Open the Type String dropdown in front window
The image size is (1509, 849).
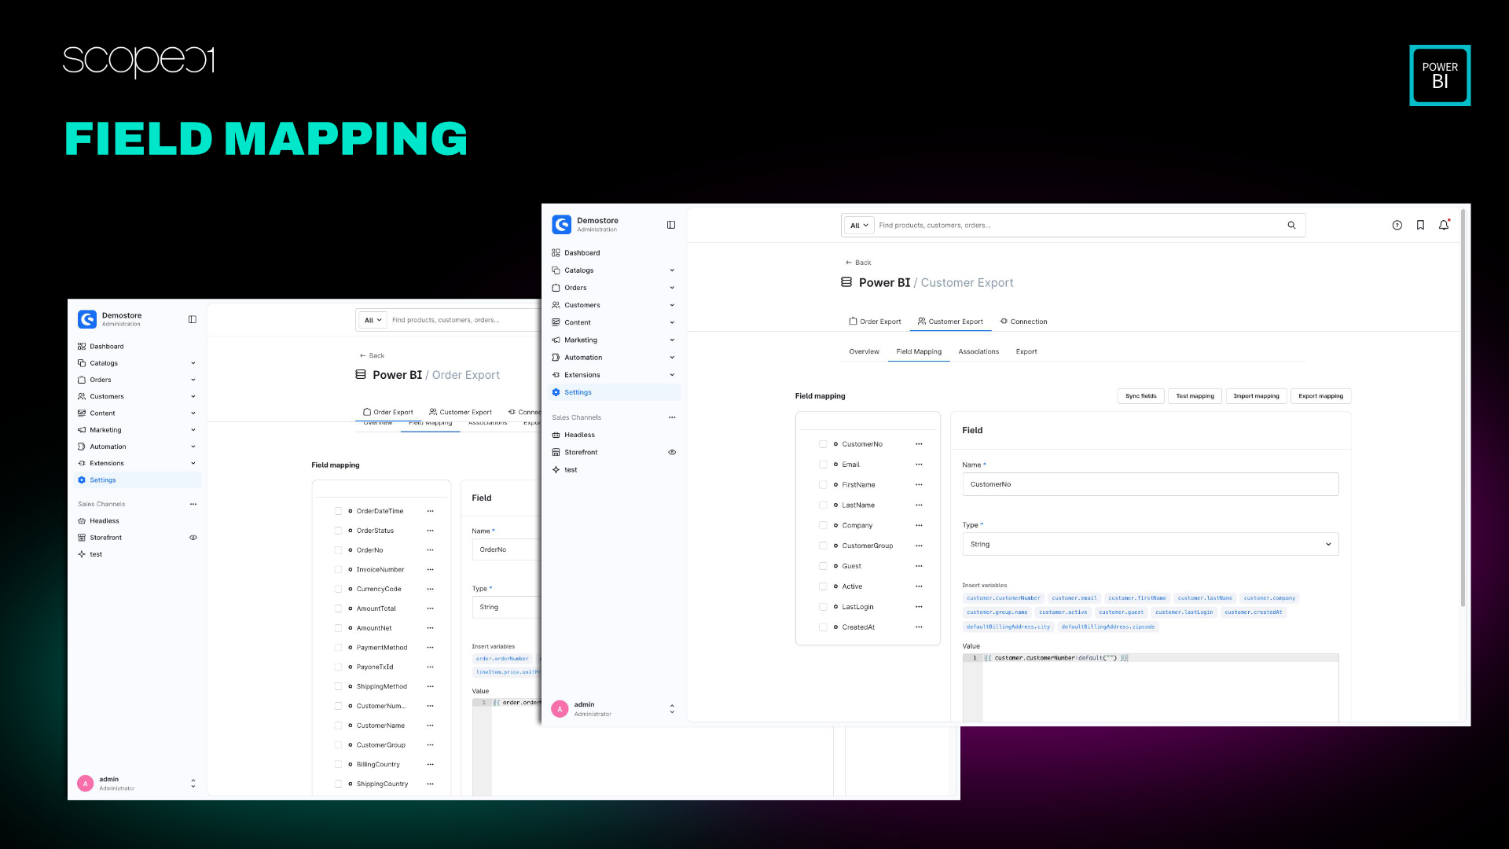point(1150,544)
